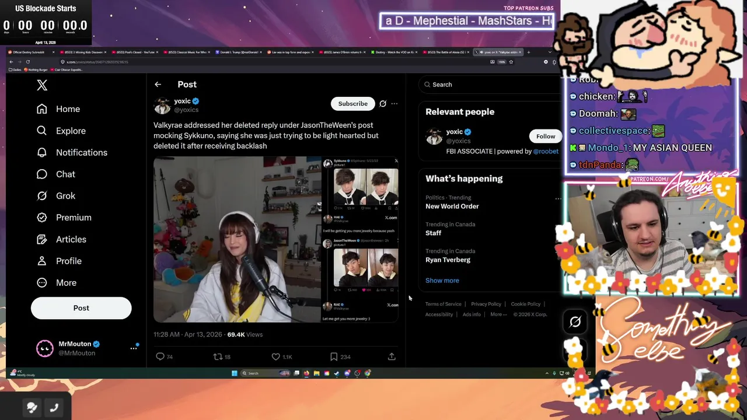Open Chat in the sidebar
Image resolution: width=747 pixels, height=420 pixels.
pos(55,174)
